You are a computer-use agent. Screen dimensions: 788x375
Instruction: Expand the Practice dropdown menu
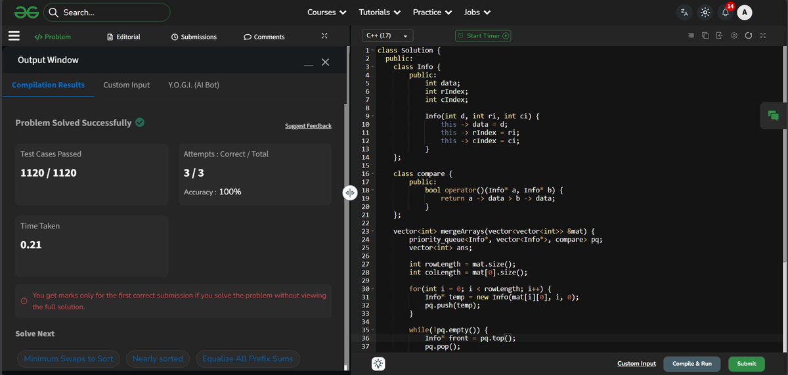click(x=432, y=12)
